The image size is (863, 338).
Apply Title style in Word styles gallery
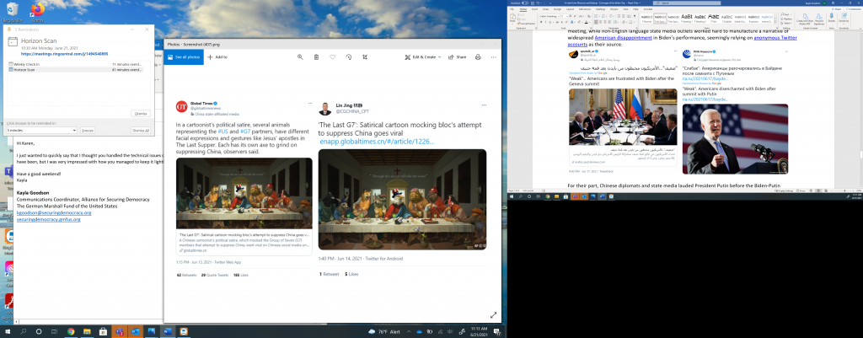tap(713, 19)
